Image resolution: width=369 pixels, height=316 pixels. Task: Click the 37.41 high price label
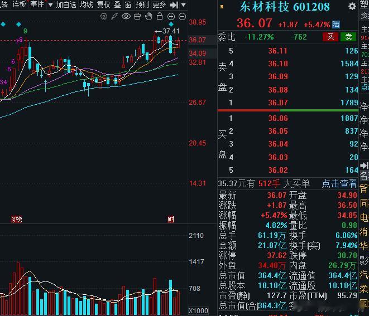171,31
